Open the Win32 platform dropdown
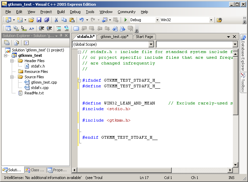The image size is (248, 182). (211, 20)
